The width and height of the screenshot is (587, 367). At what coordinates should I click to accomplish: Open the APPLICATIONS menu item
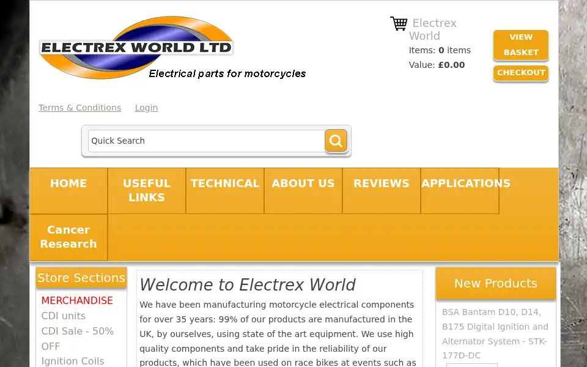click(460, 191)
